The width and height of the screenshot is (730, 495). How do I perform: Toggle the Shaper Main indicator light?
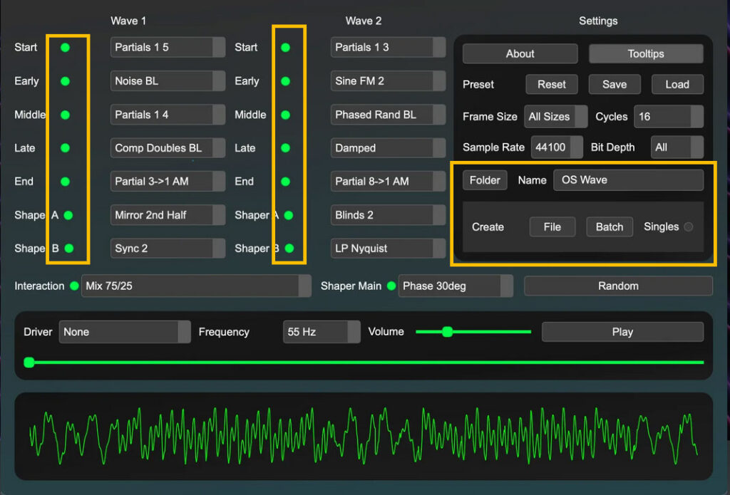point(391,286)
